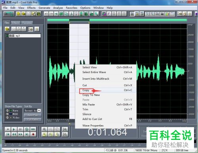Screen dimensions: 198x153
Task: Choose Select View in the context menu
Action: pyautogui.click(x=106, y=67)
